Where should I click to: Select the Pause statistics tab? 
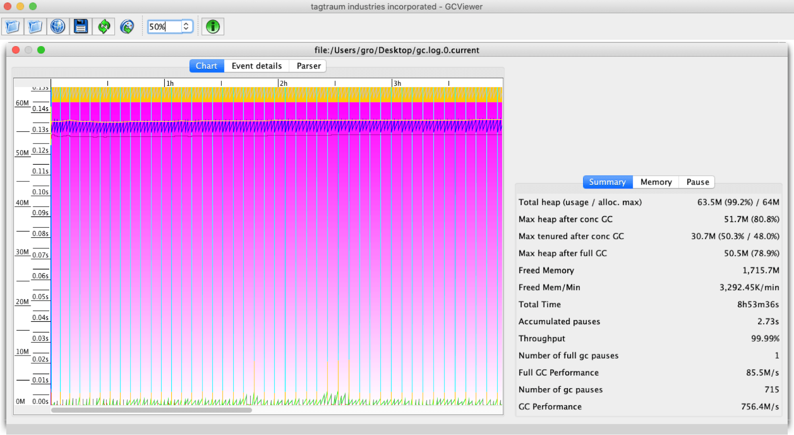pos(697,182)
